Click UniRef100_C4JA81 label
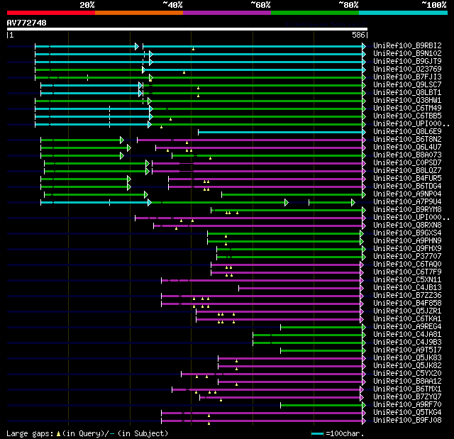Image resolution: width=454 pixels, height=439 pixels. 407,335
